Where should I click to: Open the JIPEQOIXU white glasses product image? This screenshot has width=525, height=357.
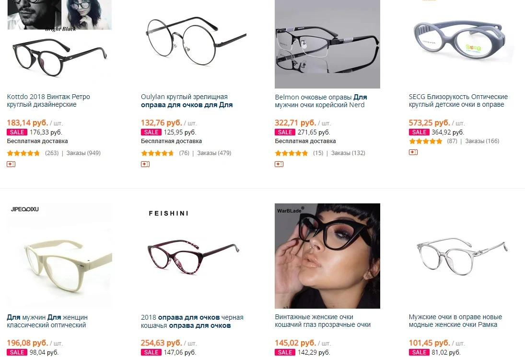pos(59,256)
